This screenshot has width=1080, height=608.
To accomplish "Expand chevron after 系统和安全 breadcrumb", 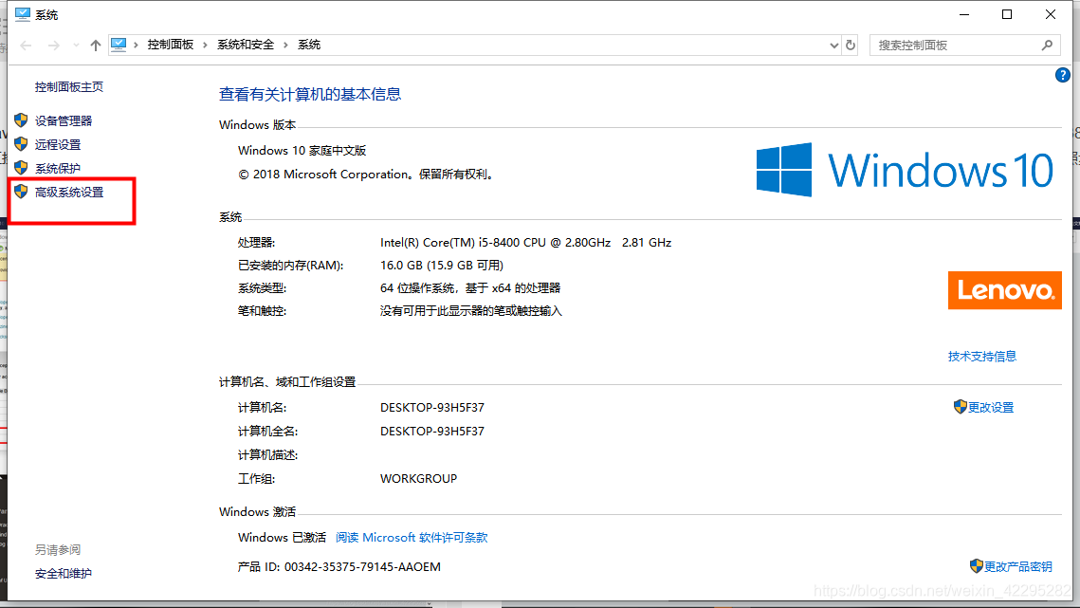I will click(285, 46).
